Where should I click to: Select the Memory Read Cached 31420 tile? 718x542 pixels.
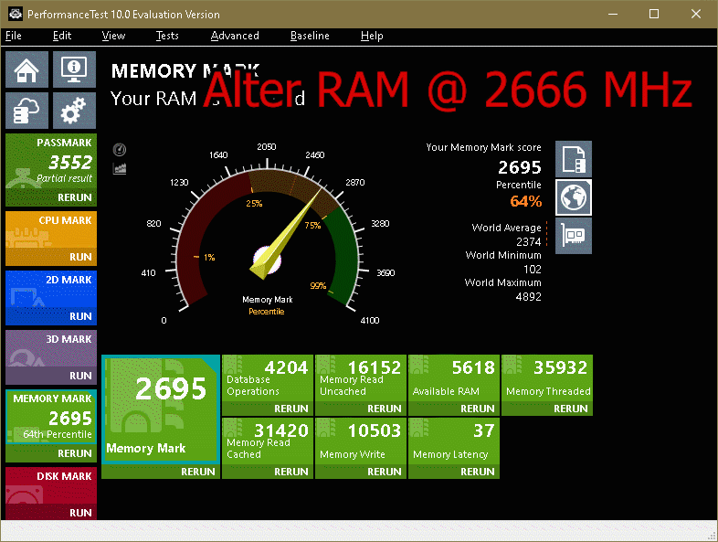[x=268, y=441]
